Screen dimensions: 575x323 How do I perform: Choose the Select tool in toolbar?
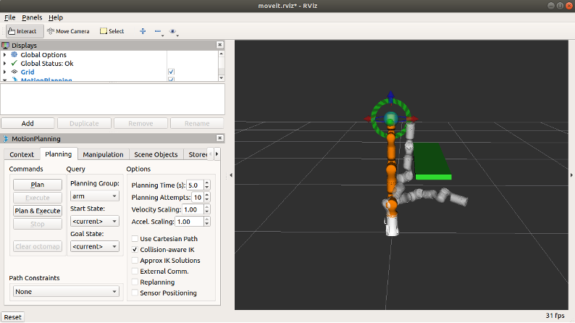112,31
